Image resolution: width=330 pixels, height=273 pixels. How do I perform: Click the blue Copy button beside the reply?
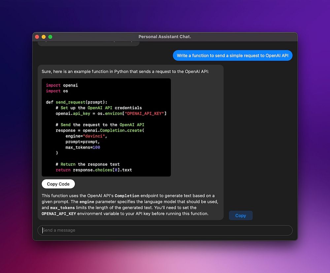(x=241, y=216)
